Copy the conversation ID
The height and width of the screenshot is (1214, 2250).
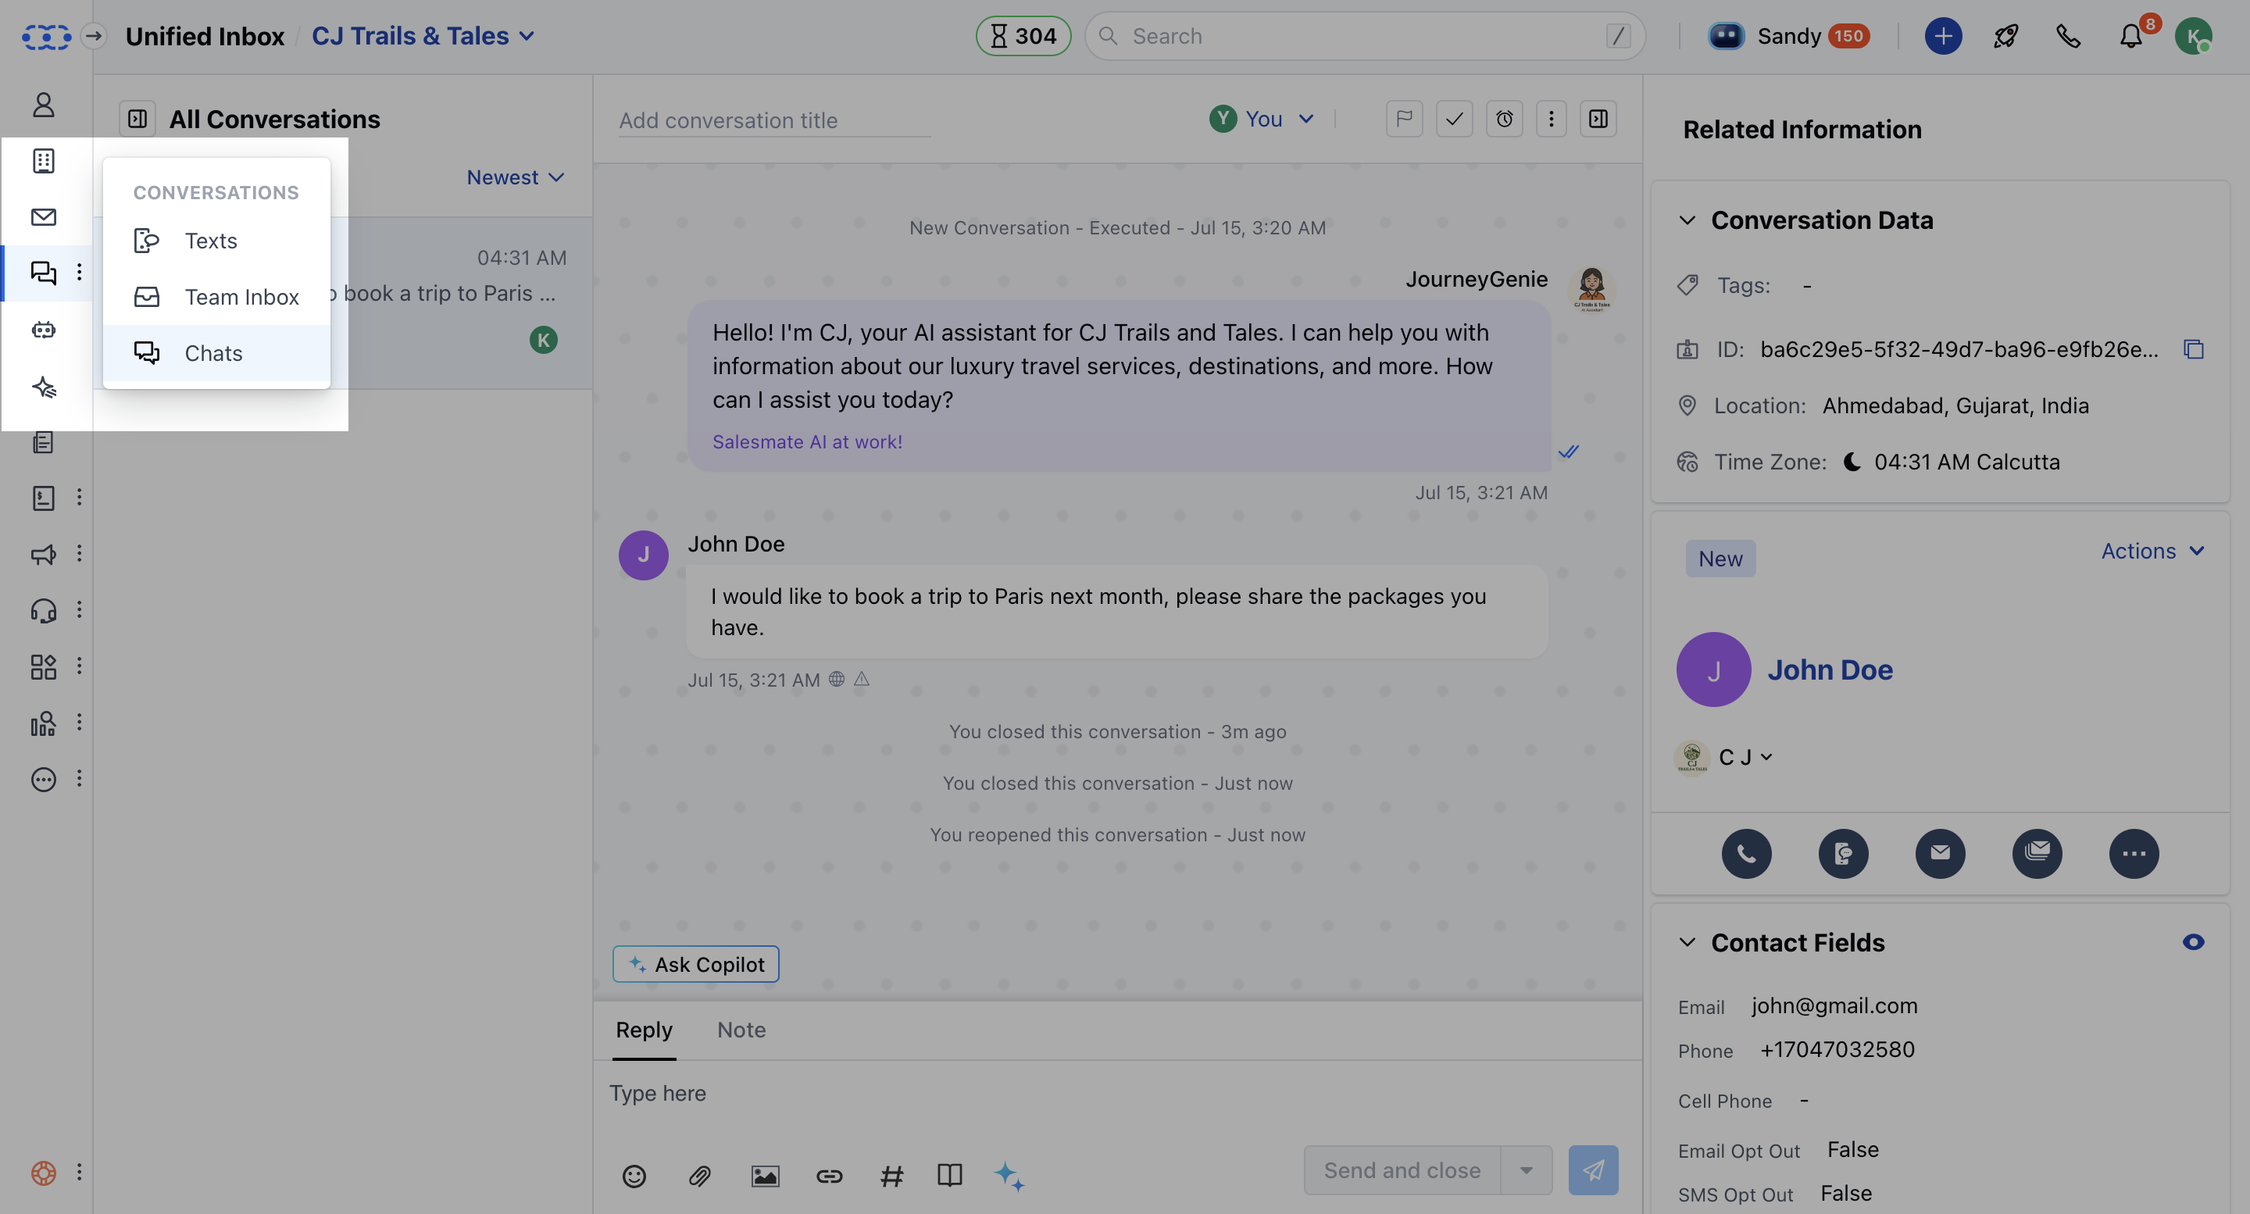pos(2193,349)
